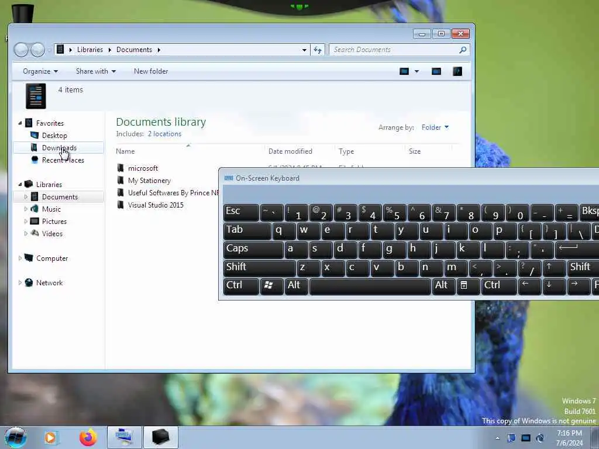This screenshot has height=449, width=599.
Task: Sort by the Date modified column header
Action: point(290,151)
